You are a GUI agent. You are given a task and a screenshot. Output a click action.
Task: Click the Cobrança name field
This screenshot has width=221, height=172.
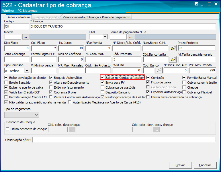[123, 26]
